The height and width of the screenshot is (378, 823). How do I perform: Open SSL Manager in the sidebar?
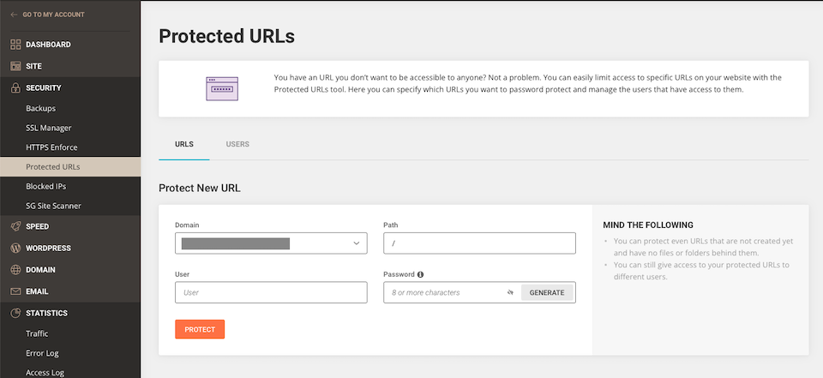(x=49, y=128)
